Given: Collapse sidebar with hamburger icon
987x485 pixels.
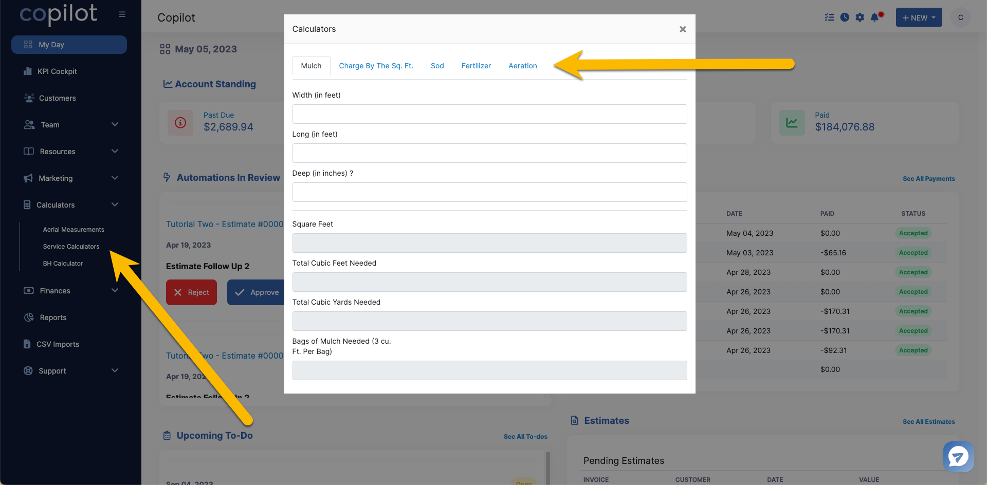Looking at the screenshot, I should click(122, 14).
